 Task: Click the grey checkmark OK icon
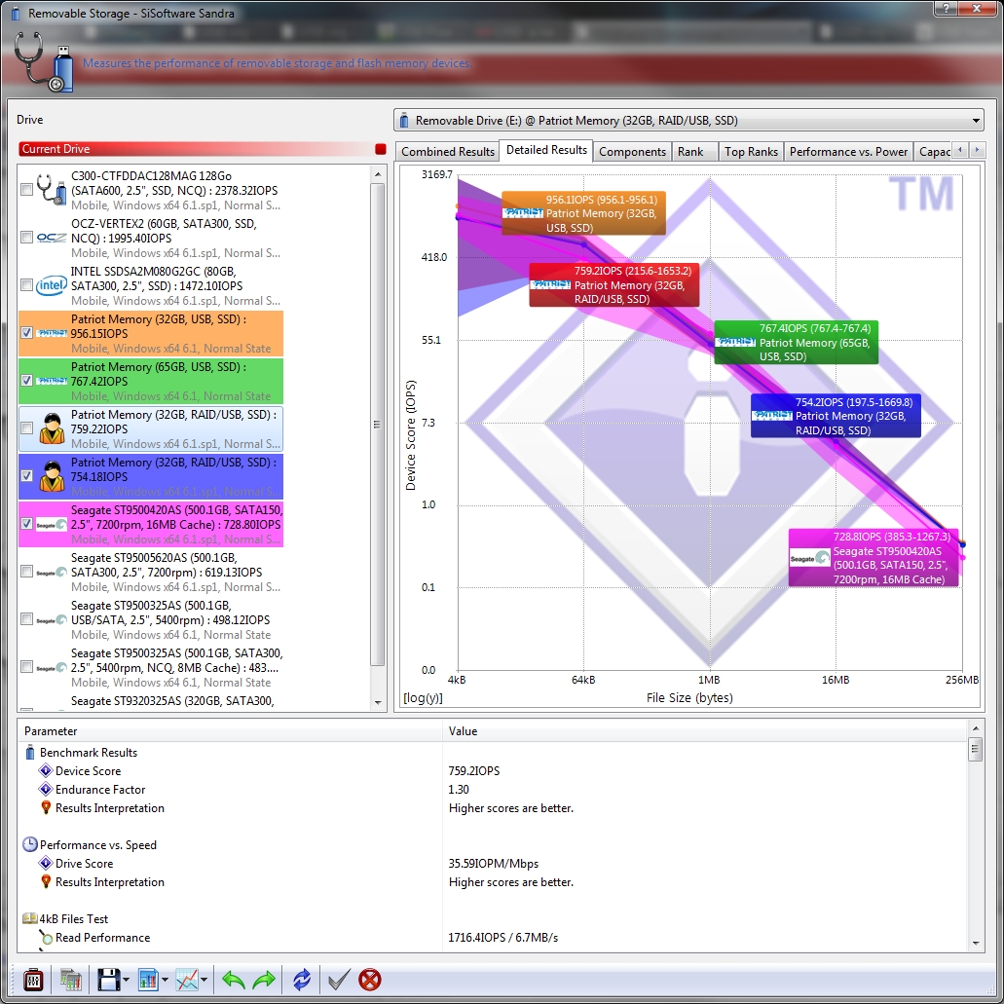click(x=339, y=980)
